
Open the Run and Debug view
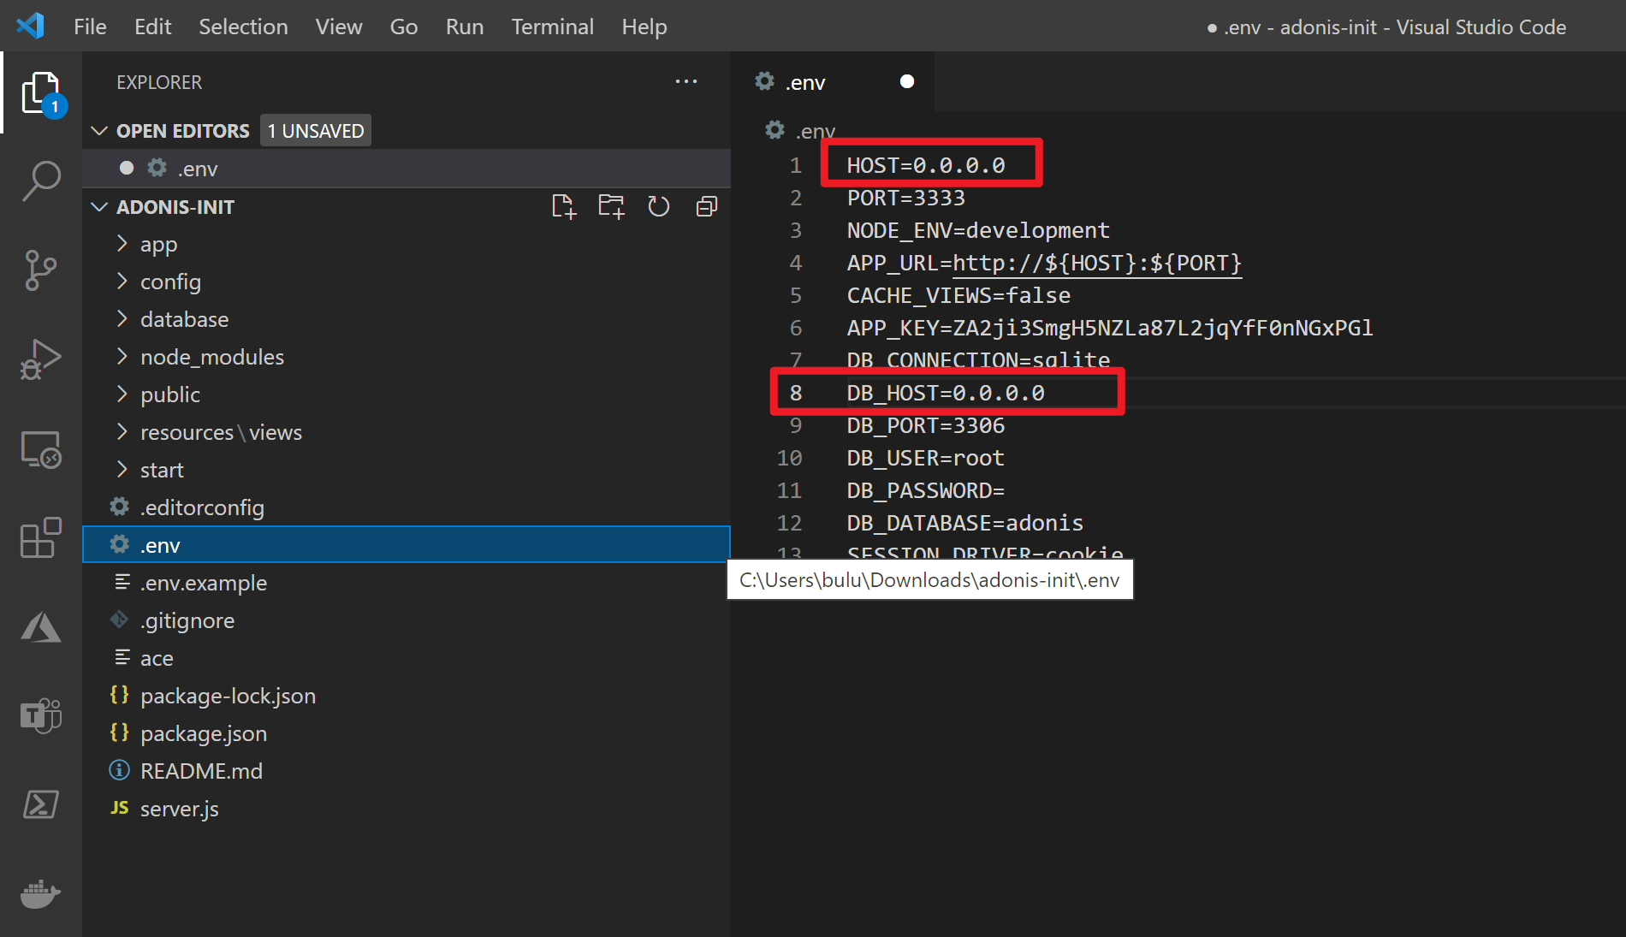click(x=41, y=359)
